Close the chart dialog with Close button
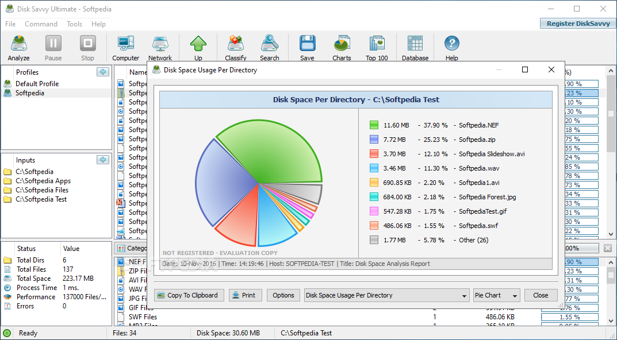The width and height of the screenshot is (617, 340). pyautogui.click(x=541, y=295)
